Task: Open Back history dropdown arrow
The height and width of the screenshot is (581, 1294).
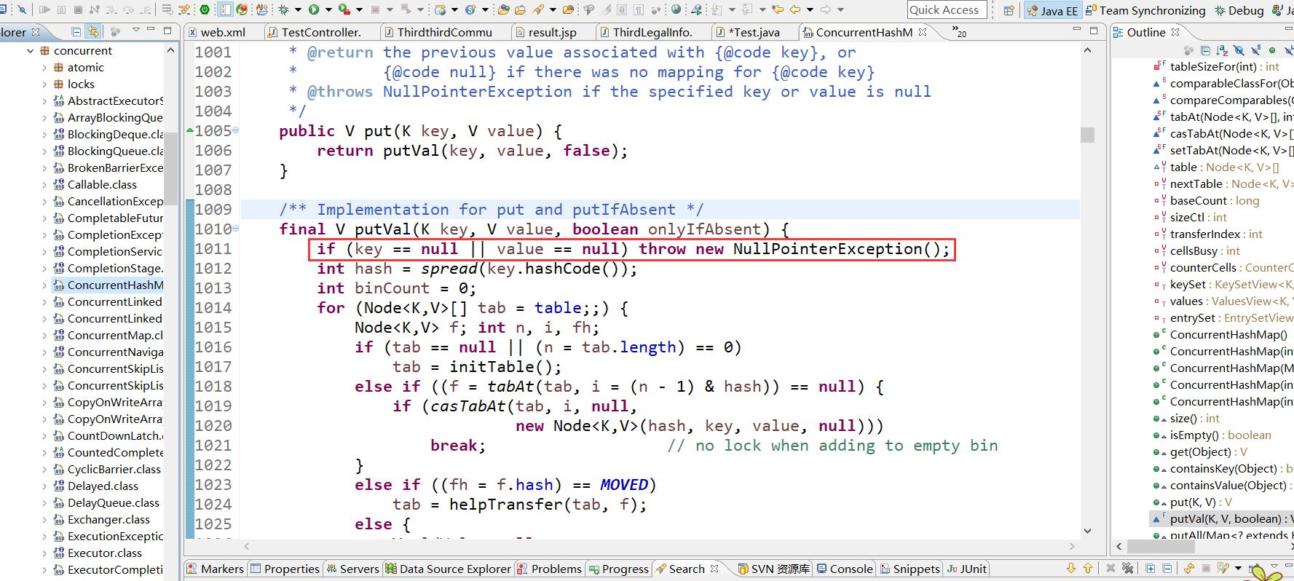Action: point(810,9)
